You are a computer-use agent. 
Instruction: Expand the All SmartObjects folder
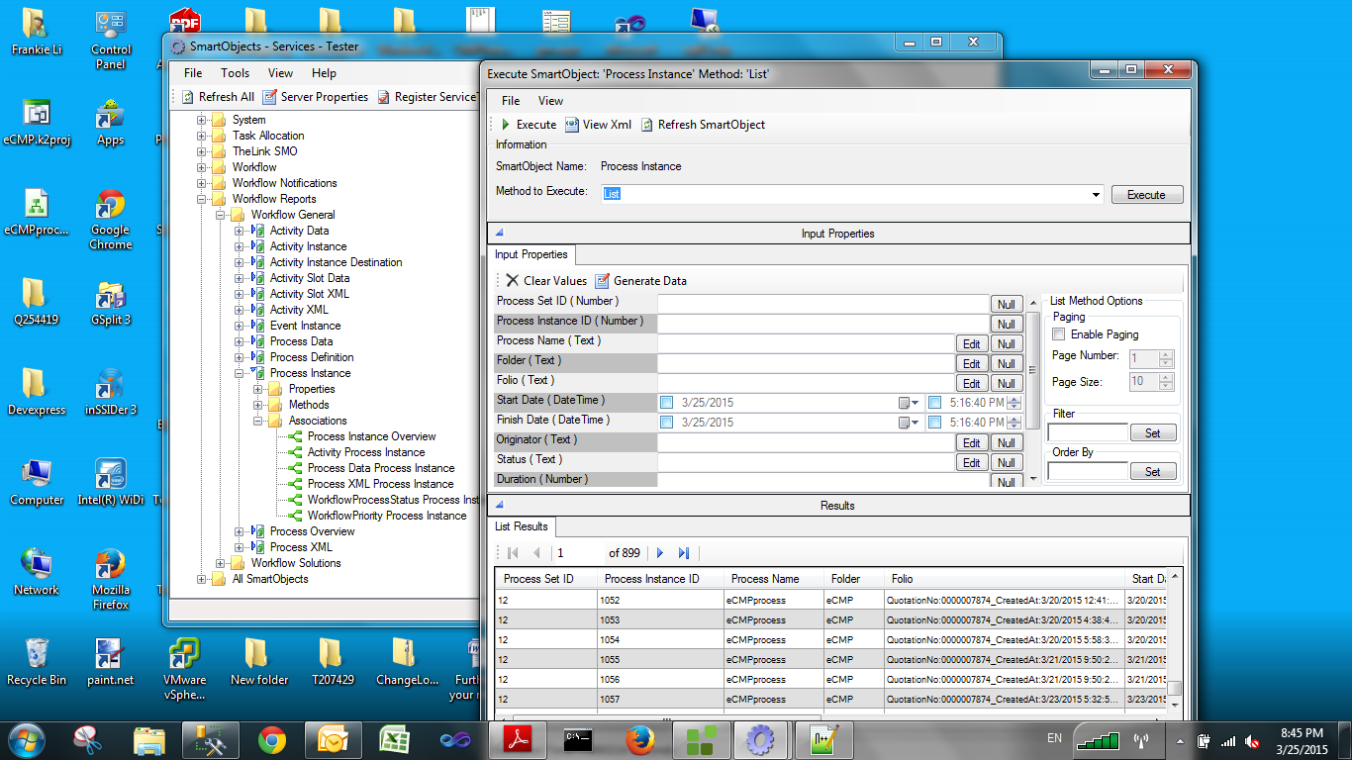(x=202, y=579)
